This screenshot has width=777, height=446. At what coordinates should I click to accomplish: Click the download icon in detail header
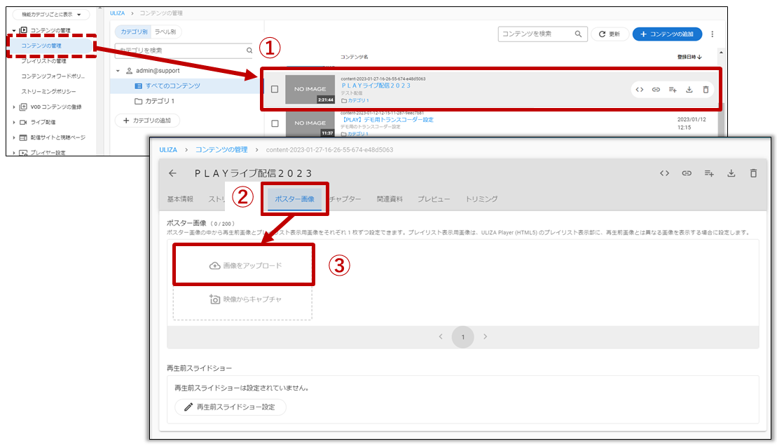click(731, 173)
